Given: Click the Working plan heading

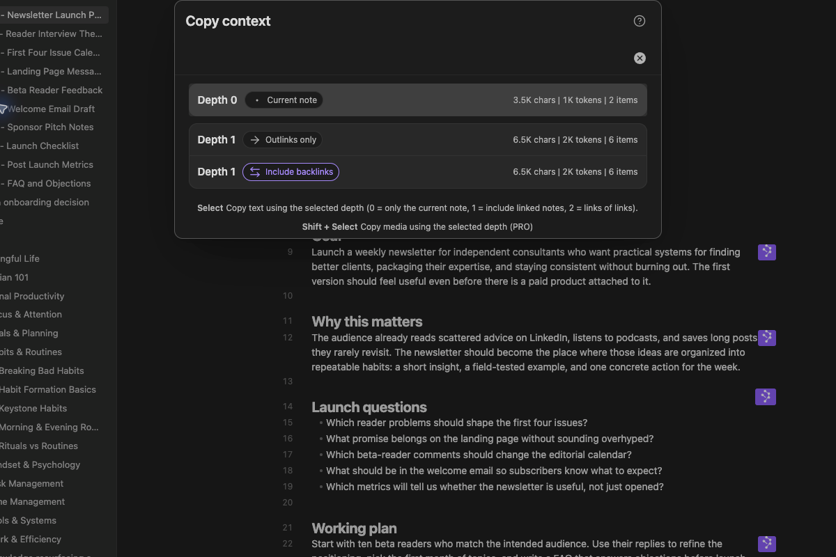Looking at the screenshot, I should [354, 528].
